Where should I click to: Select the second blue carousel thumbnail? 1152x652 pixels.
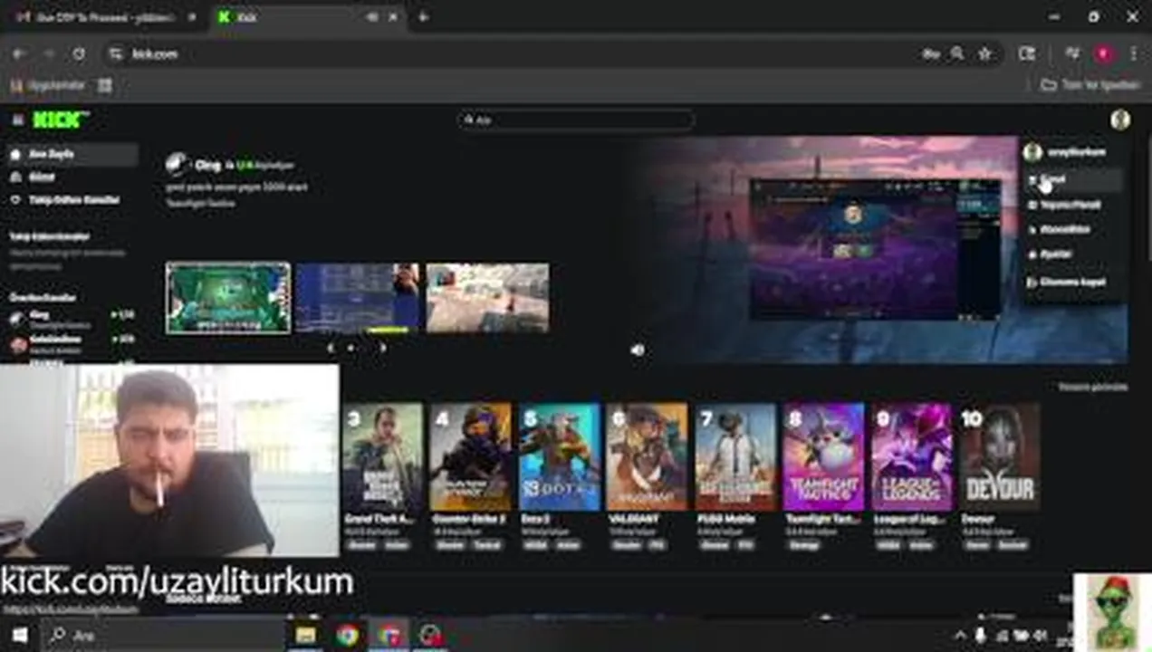pos(358,298)
